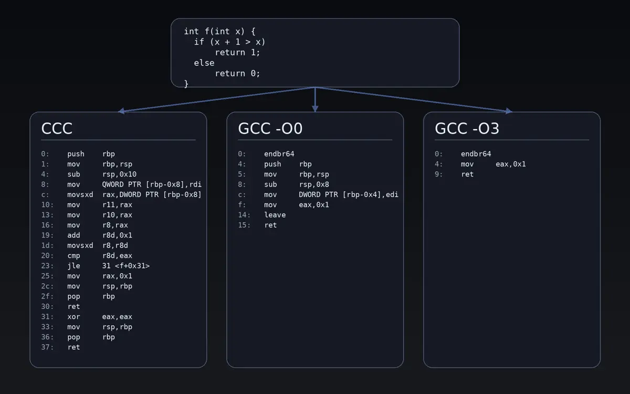The height and width of the screenshot is (394, 630).
Task: Click the 'GCC -O3' panel heading
Action: [467, 129]
